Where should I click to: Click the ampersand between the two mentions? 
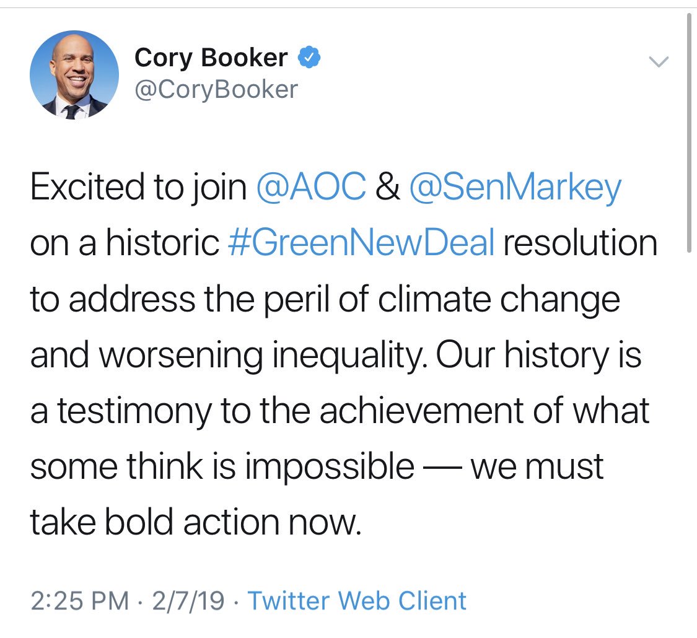(387, 188)
